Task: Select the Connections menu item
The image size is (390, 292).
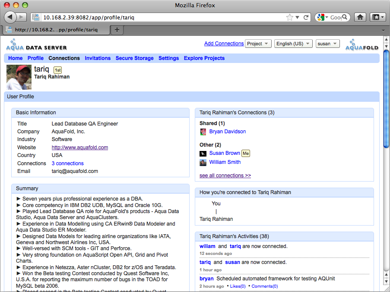Action: click(64, 58)
